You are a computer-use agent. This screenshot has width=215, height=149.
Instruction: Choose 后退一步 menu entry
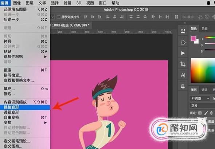(25, 19)
